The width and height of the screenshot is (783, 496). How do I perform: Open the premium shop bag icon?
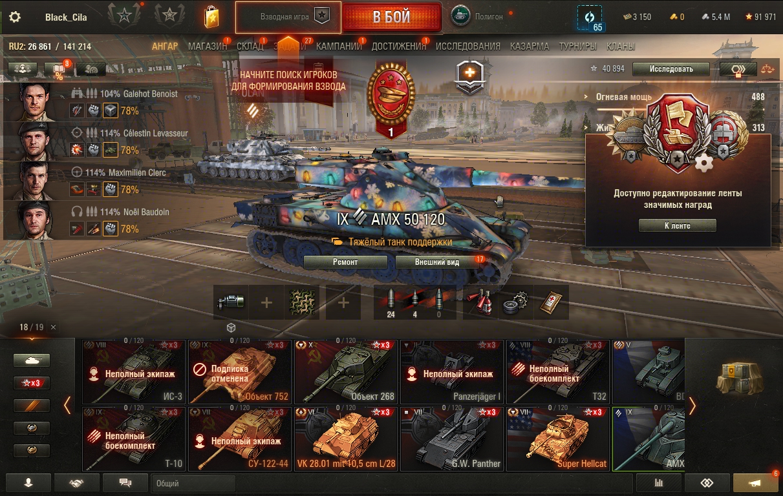pyautogui.click(x=211, y=17)
